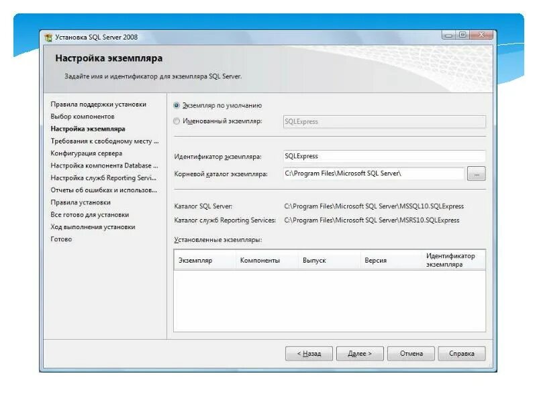Sort by the Компоненты column header
Image resolution: width=537 pixels, height=402 pixels.
point(266,260)
